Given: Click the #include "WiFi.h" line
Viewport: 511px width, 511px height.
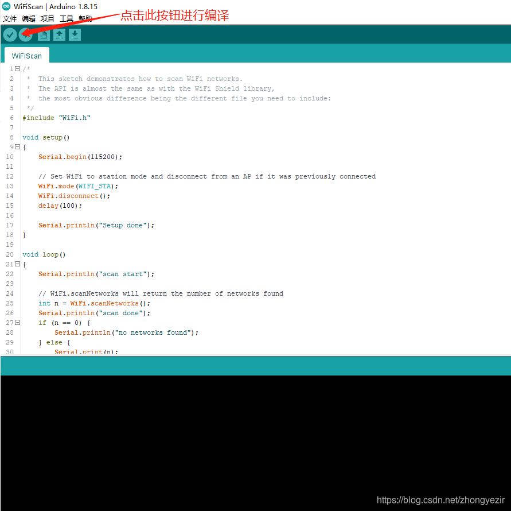Looking at the screenshot, I should click(56, 118).
